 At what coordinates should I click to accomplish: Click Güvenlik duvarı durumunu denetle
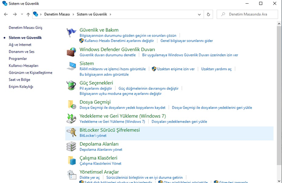[x=108, y=55]
